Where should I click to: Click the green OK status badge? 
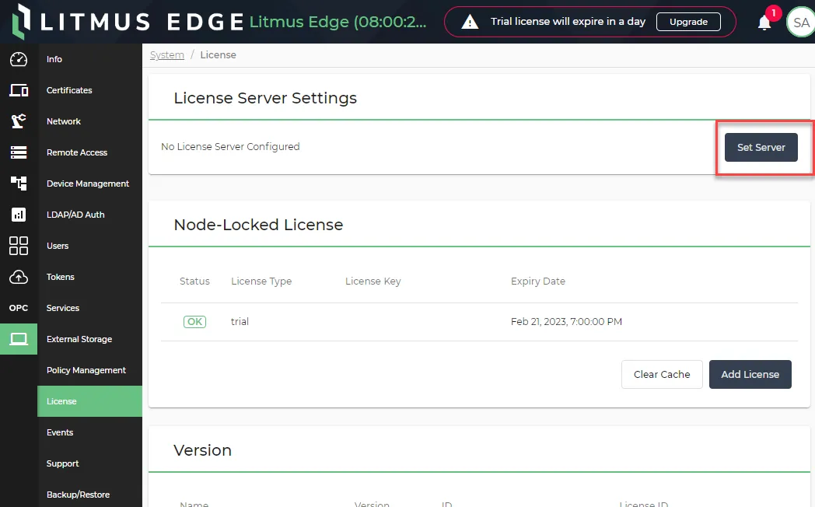click(195, 322)
